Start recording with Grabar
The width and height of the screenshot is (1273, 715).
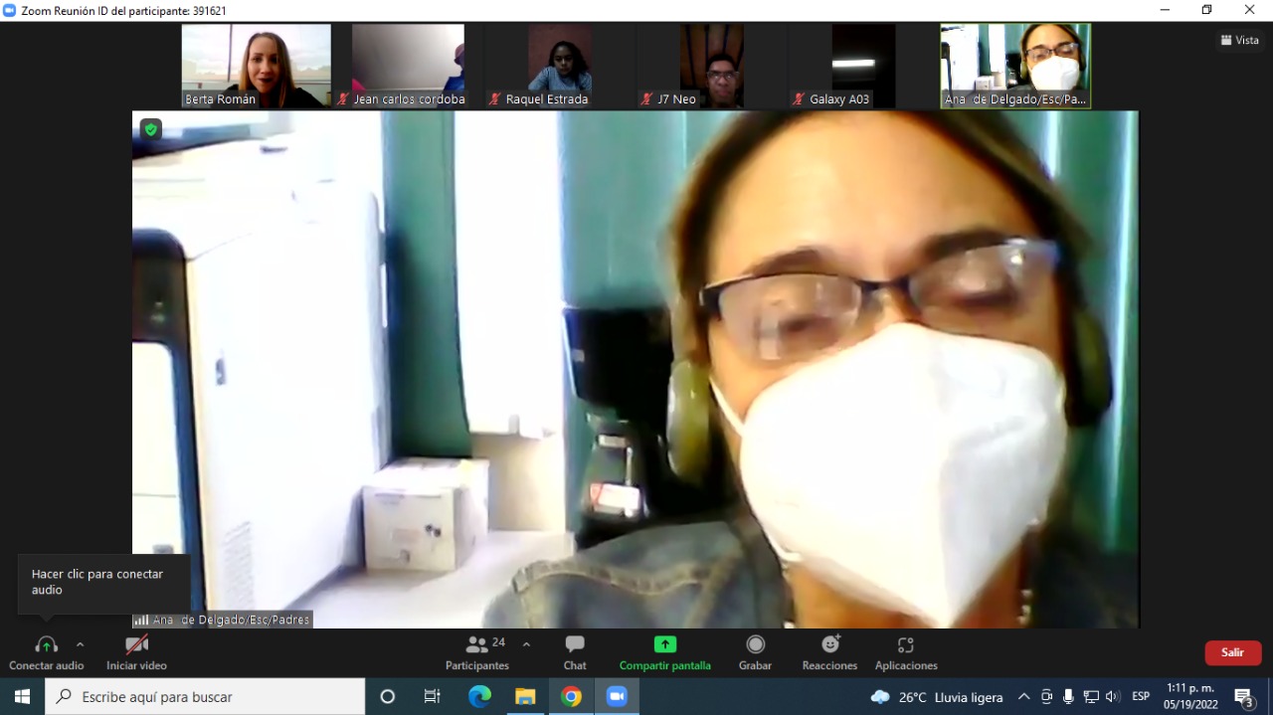(x=755, y=652)
